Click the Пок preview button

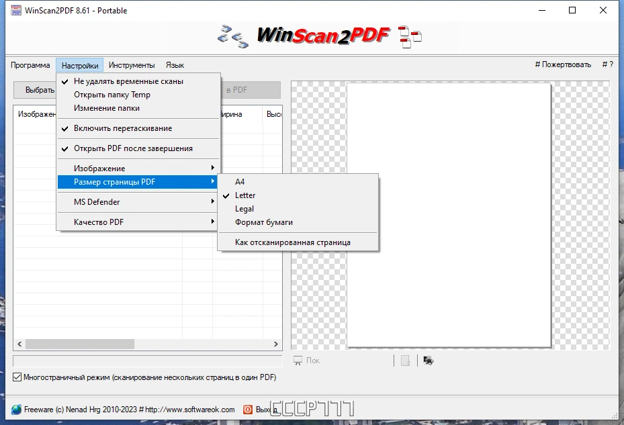pyautogui.click(x=313, y=361)
